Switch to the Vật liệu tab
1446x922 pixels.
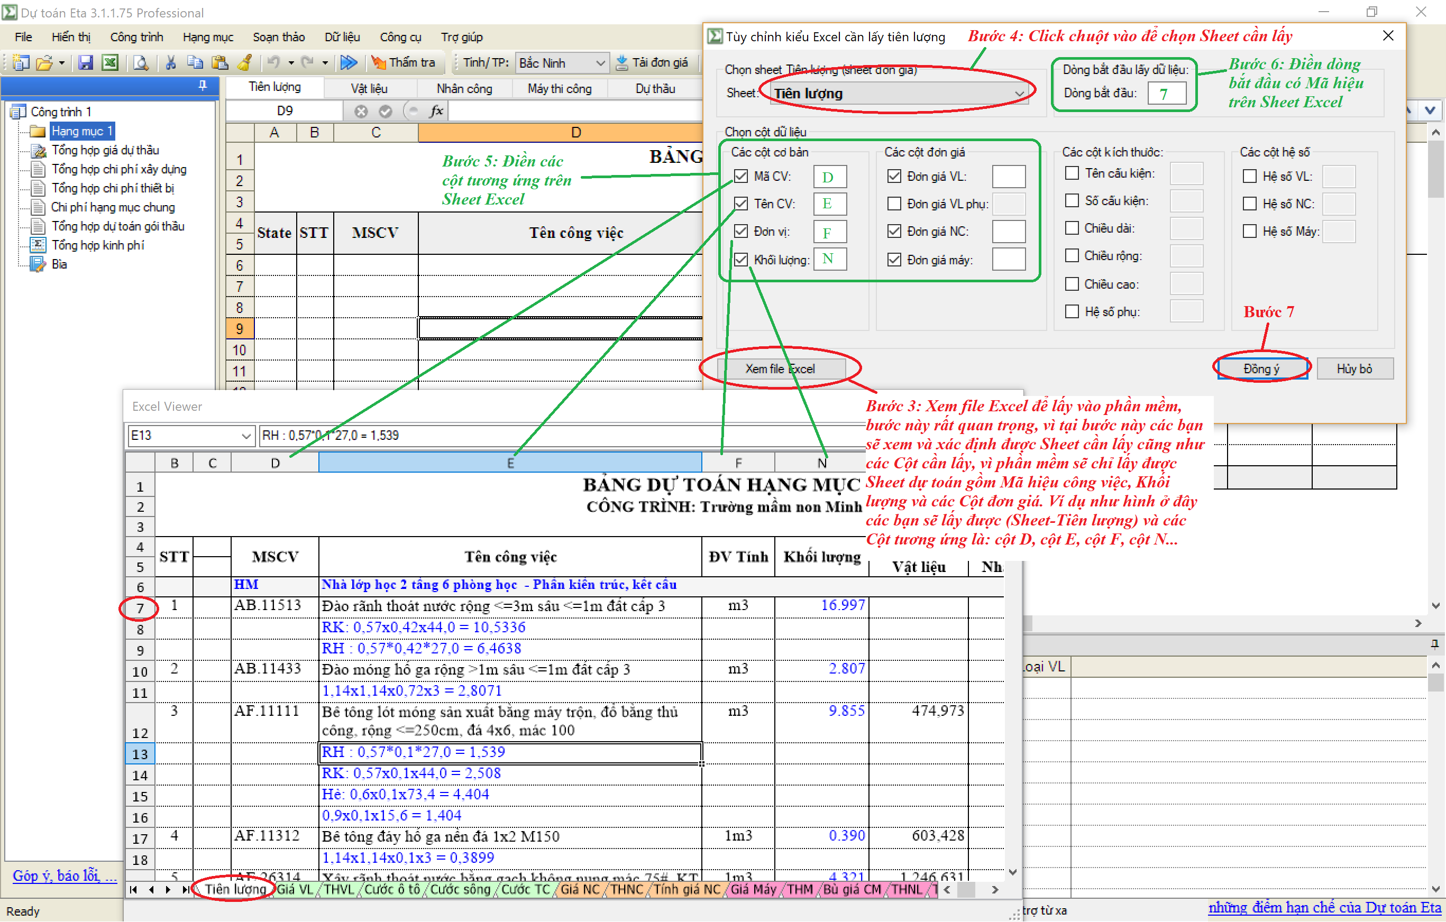[x=369, y=88]
